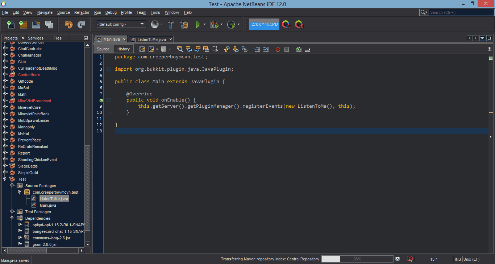This screenshot has width=495, height=264.
Task: Click the Save All icon
Action: (x=49, y=25)
